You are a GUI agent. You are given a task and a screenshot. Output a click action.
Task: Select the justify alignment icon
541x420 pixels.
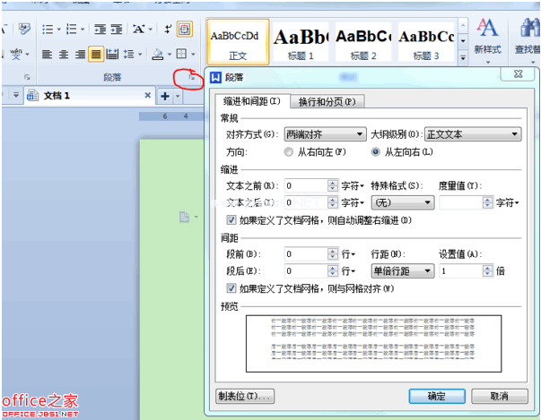pyautogui.click(x=95, y=55)
